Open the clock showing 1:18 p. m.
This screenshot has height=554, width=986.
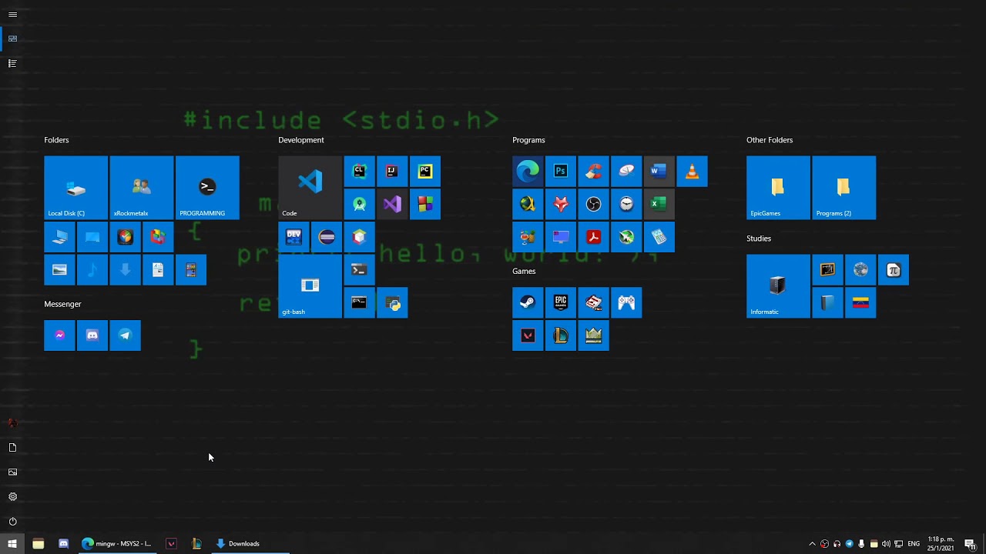941,544
